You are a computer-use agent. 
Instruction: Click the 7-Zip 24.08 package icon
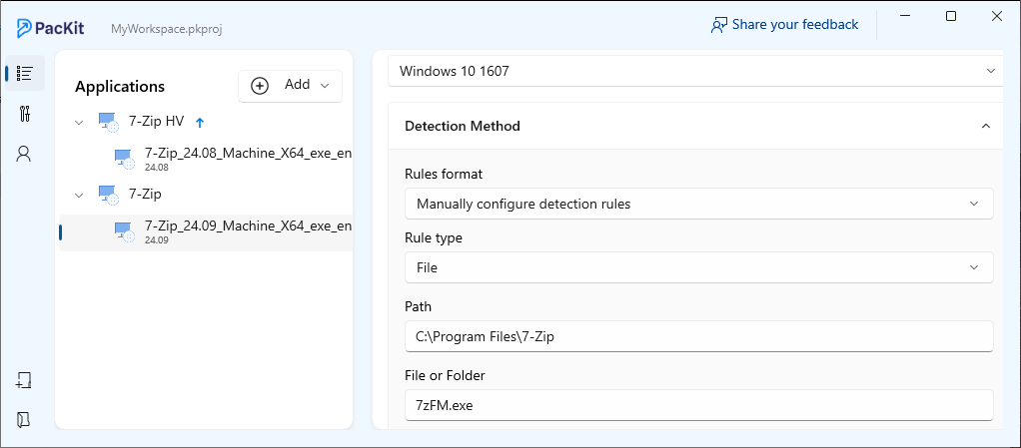[x=124, y=158]
